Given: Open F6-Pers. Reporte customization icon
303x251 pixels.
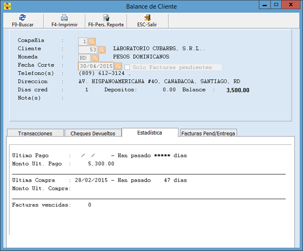Looking at the screenshot, I should [x=106, y=17].
